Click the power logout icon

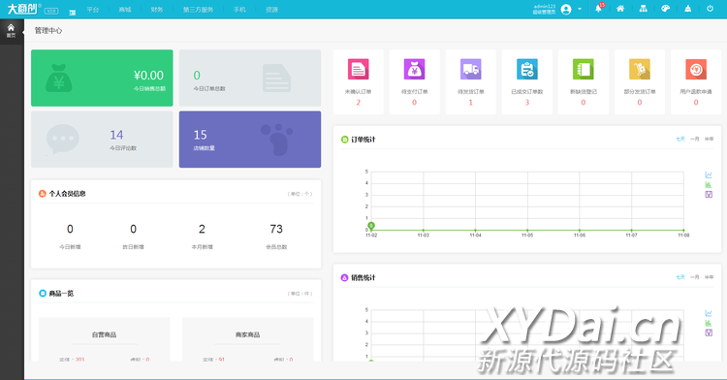710,9
